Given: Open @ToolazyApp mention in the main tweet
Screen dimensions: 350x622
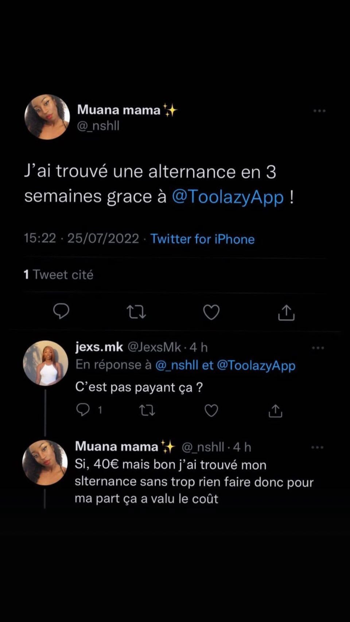Looking at the screenshot, I should (227, 197).
